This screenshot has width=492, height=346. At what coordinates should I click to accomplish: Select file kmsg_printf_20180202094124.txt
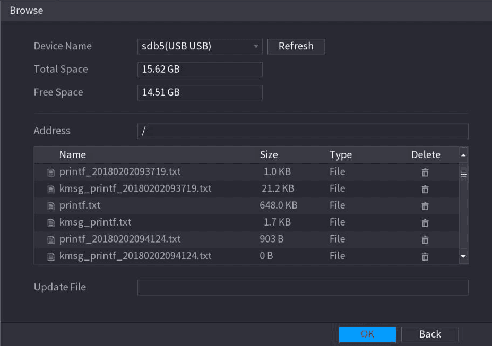pos(135,256)
